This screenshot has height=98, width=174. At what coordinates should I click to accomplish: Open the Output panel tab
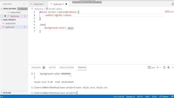coord(52,68)
